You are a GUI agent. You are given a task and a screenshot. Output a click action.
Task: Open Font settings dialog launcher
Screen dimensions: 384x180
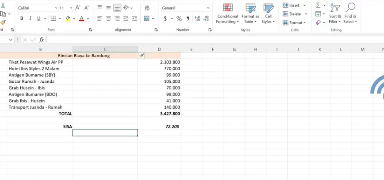coord(90,30)
